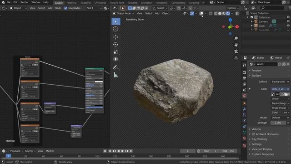
Task: Select the Select Box tool in viewport
Action: point(115,21)
